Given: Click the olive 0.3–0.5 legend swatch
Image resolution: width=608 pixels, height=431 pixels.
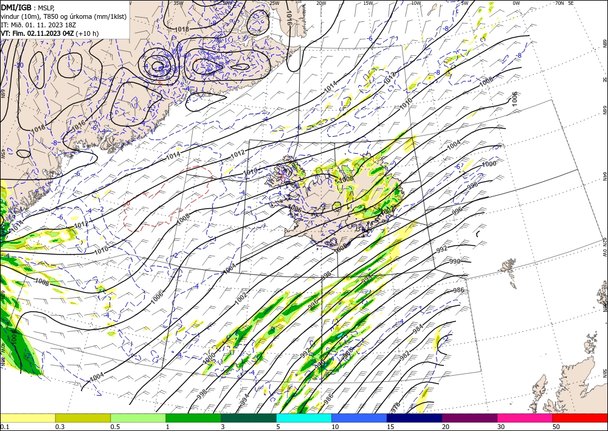Looking at the screenshot, I should pos(83,418).
